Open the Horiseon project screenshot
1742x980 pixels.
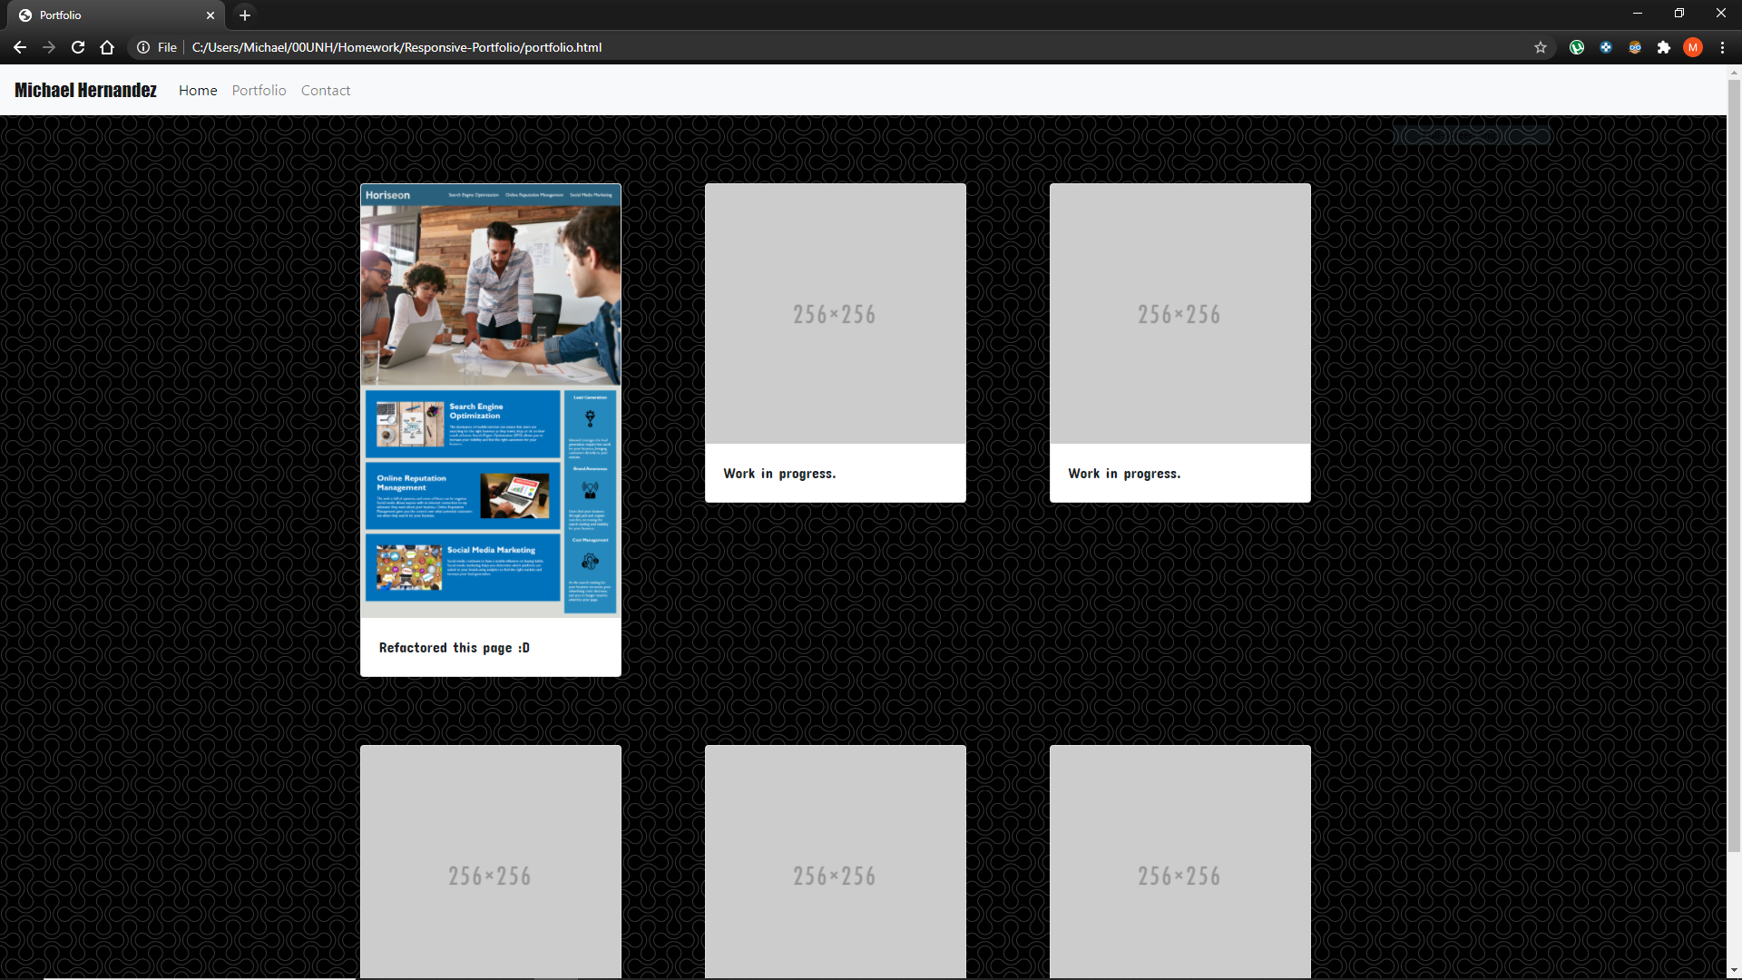(x=490, y=399)
